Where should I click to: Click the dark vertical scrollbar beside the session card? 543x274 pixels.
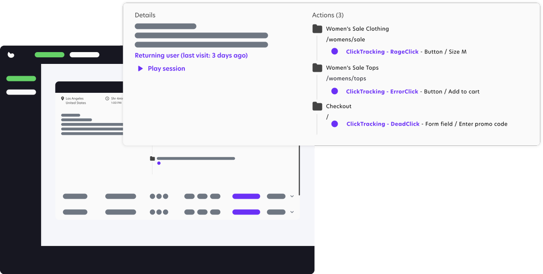pyautogui.click(x=299, y=171)
